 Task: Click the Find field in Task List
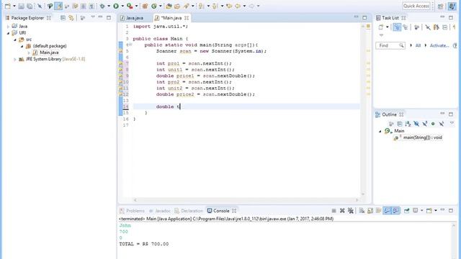click(390, 45)
